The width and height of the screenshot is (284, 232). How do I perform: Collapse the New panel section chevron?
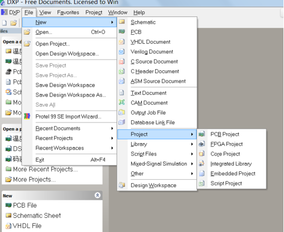98,195
